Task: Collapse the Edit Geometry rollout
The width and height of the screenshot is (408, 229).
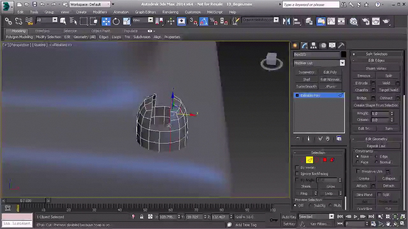Action: [x=376, y=139]
